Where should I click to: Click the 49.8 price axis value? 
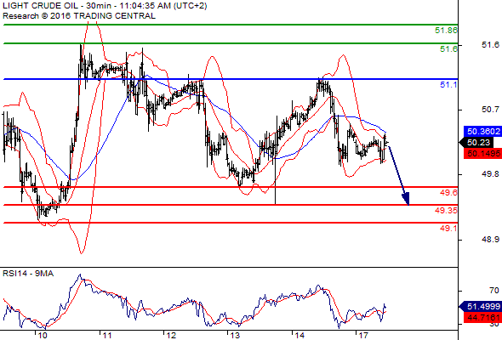(x=490, y=174)
